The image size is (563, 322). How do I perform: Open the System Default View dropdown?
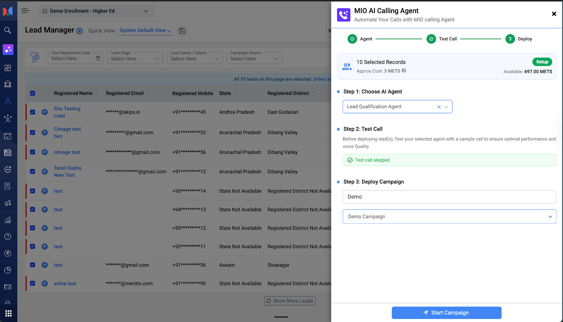tap(145, 31)
